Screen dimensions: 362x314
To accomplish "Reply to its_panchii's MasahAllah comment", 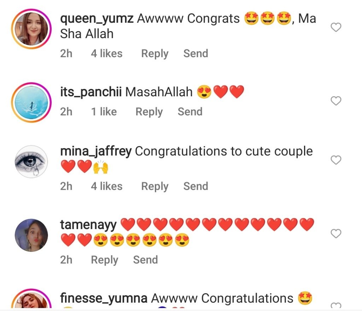I will tap(149, 112).
